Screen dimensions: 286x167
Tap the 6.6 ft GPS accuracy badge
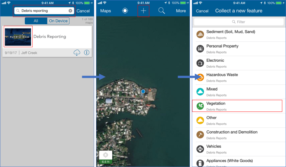pos(106,157)
